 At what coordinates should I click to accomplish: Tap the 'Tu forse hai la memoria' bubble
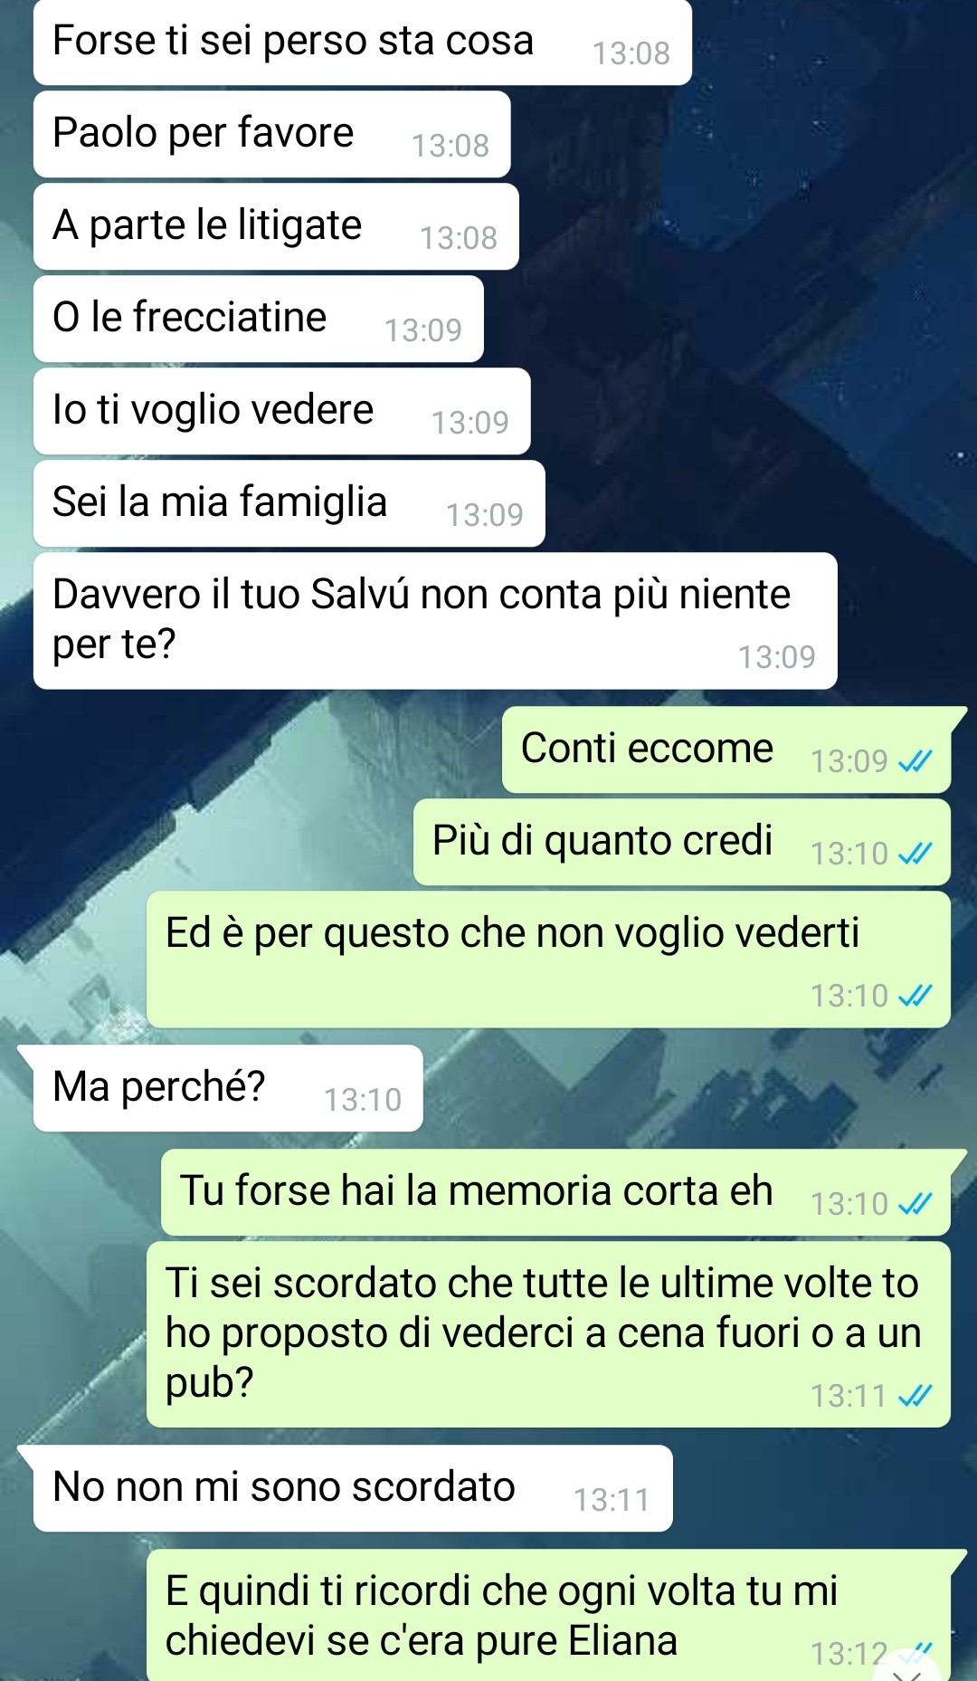555,1192
